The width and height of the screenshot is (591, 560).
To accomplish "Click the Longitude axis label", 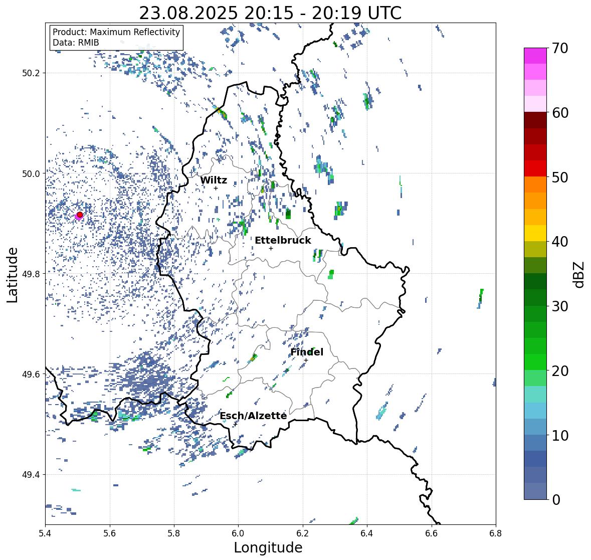I will (268, 547).
